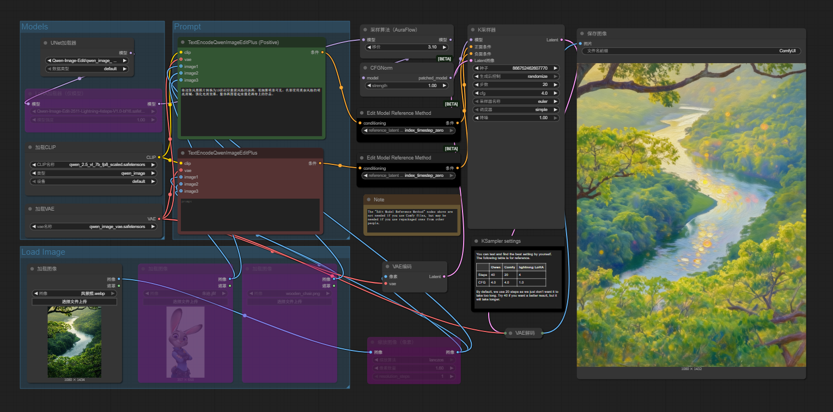Click the bypassed LoRA Qwen-Image-Edit-2511-Lightning dropdown
The image size is (833, 412).
93,111
